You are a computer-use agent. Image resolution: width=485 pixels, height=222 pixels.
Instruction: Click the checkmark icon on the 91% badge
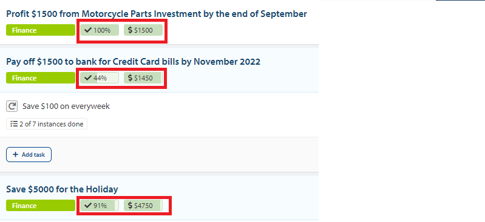click(x=88, y=205)
